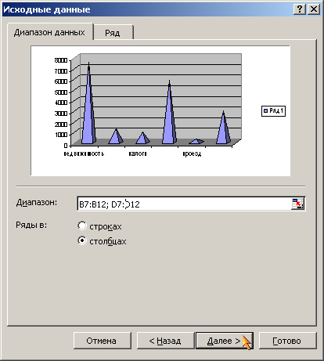Select the столбцах radio button
Image resolution: width=324 pixels, height=361 pixels.
[82, 240]
